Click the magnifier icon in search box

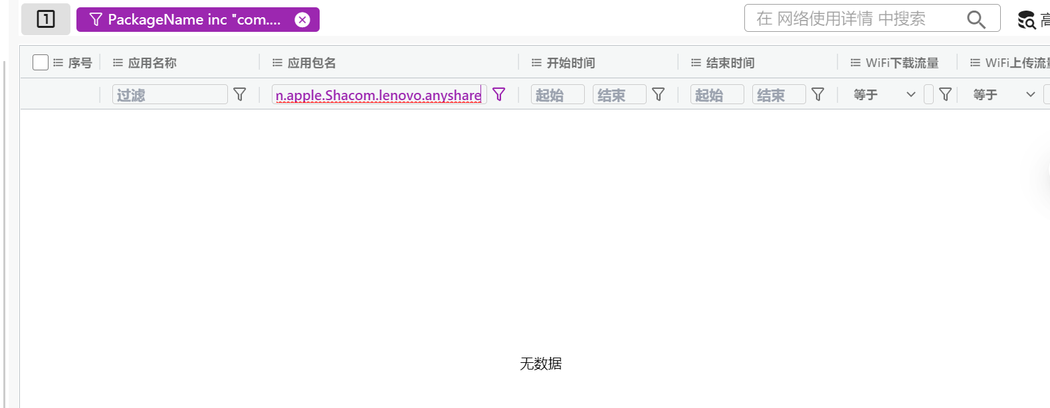(x=976, y=19)
